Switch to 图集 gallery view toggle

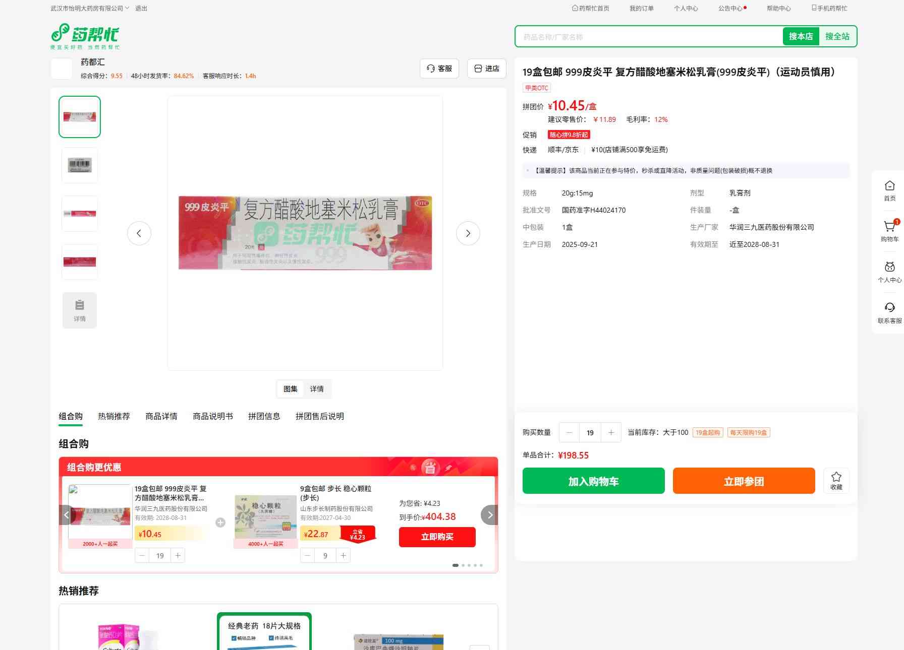click(290, 389)
